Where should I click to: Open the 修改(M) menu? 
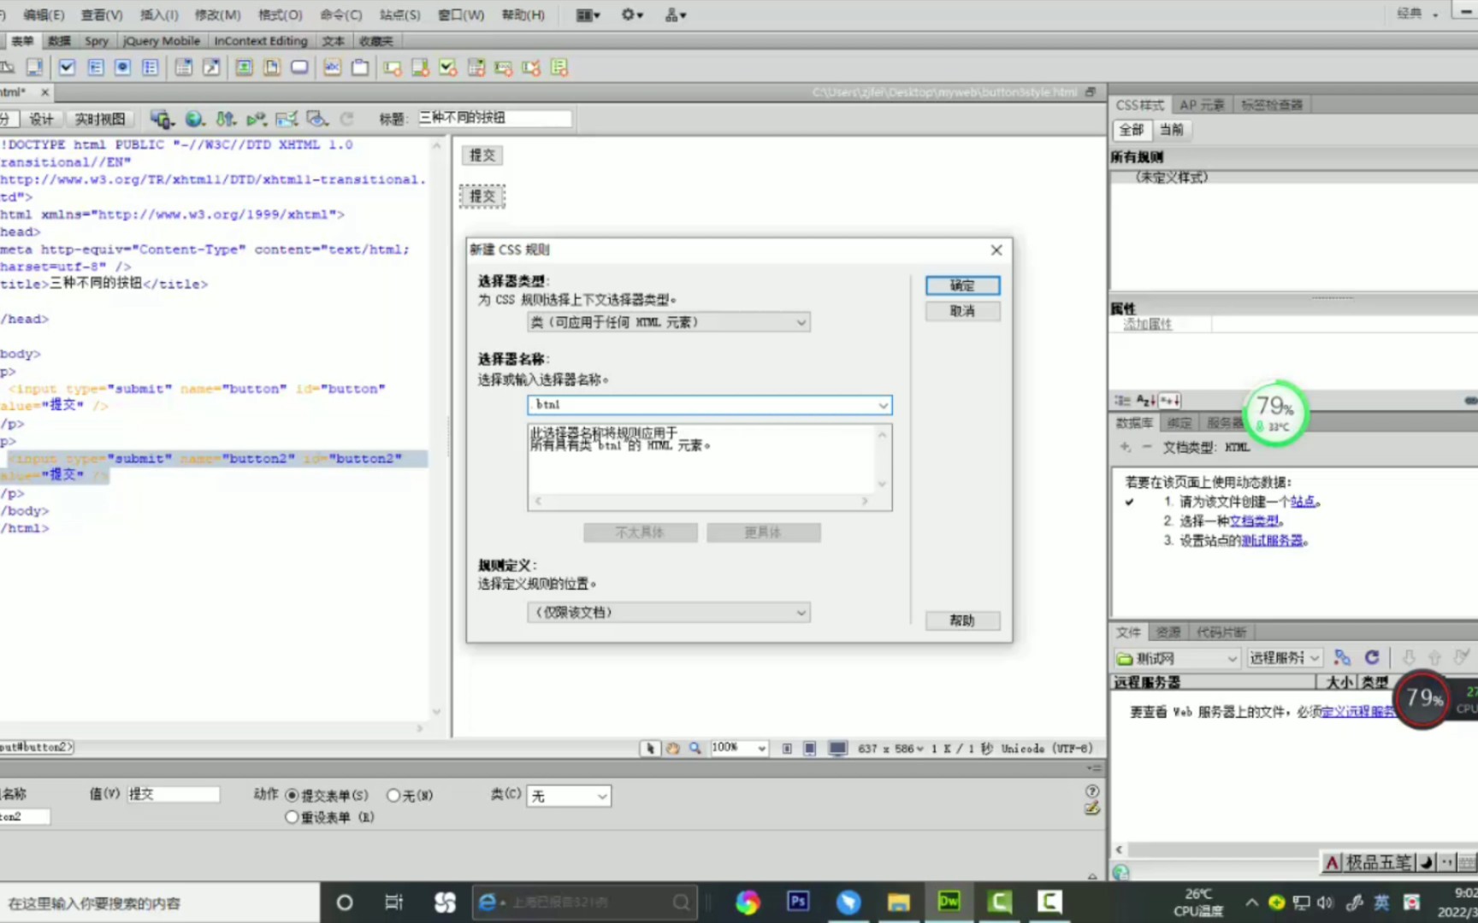pos(217,15)
